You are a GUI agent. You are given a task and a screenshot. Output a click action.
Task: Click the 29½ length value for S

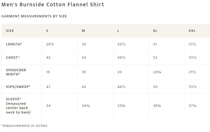pyautogui.click(x=50, y=44)
